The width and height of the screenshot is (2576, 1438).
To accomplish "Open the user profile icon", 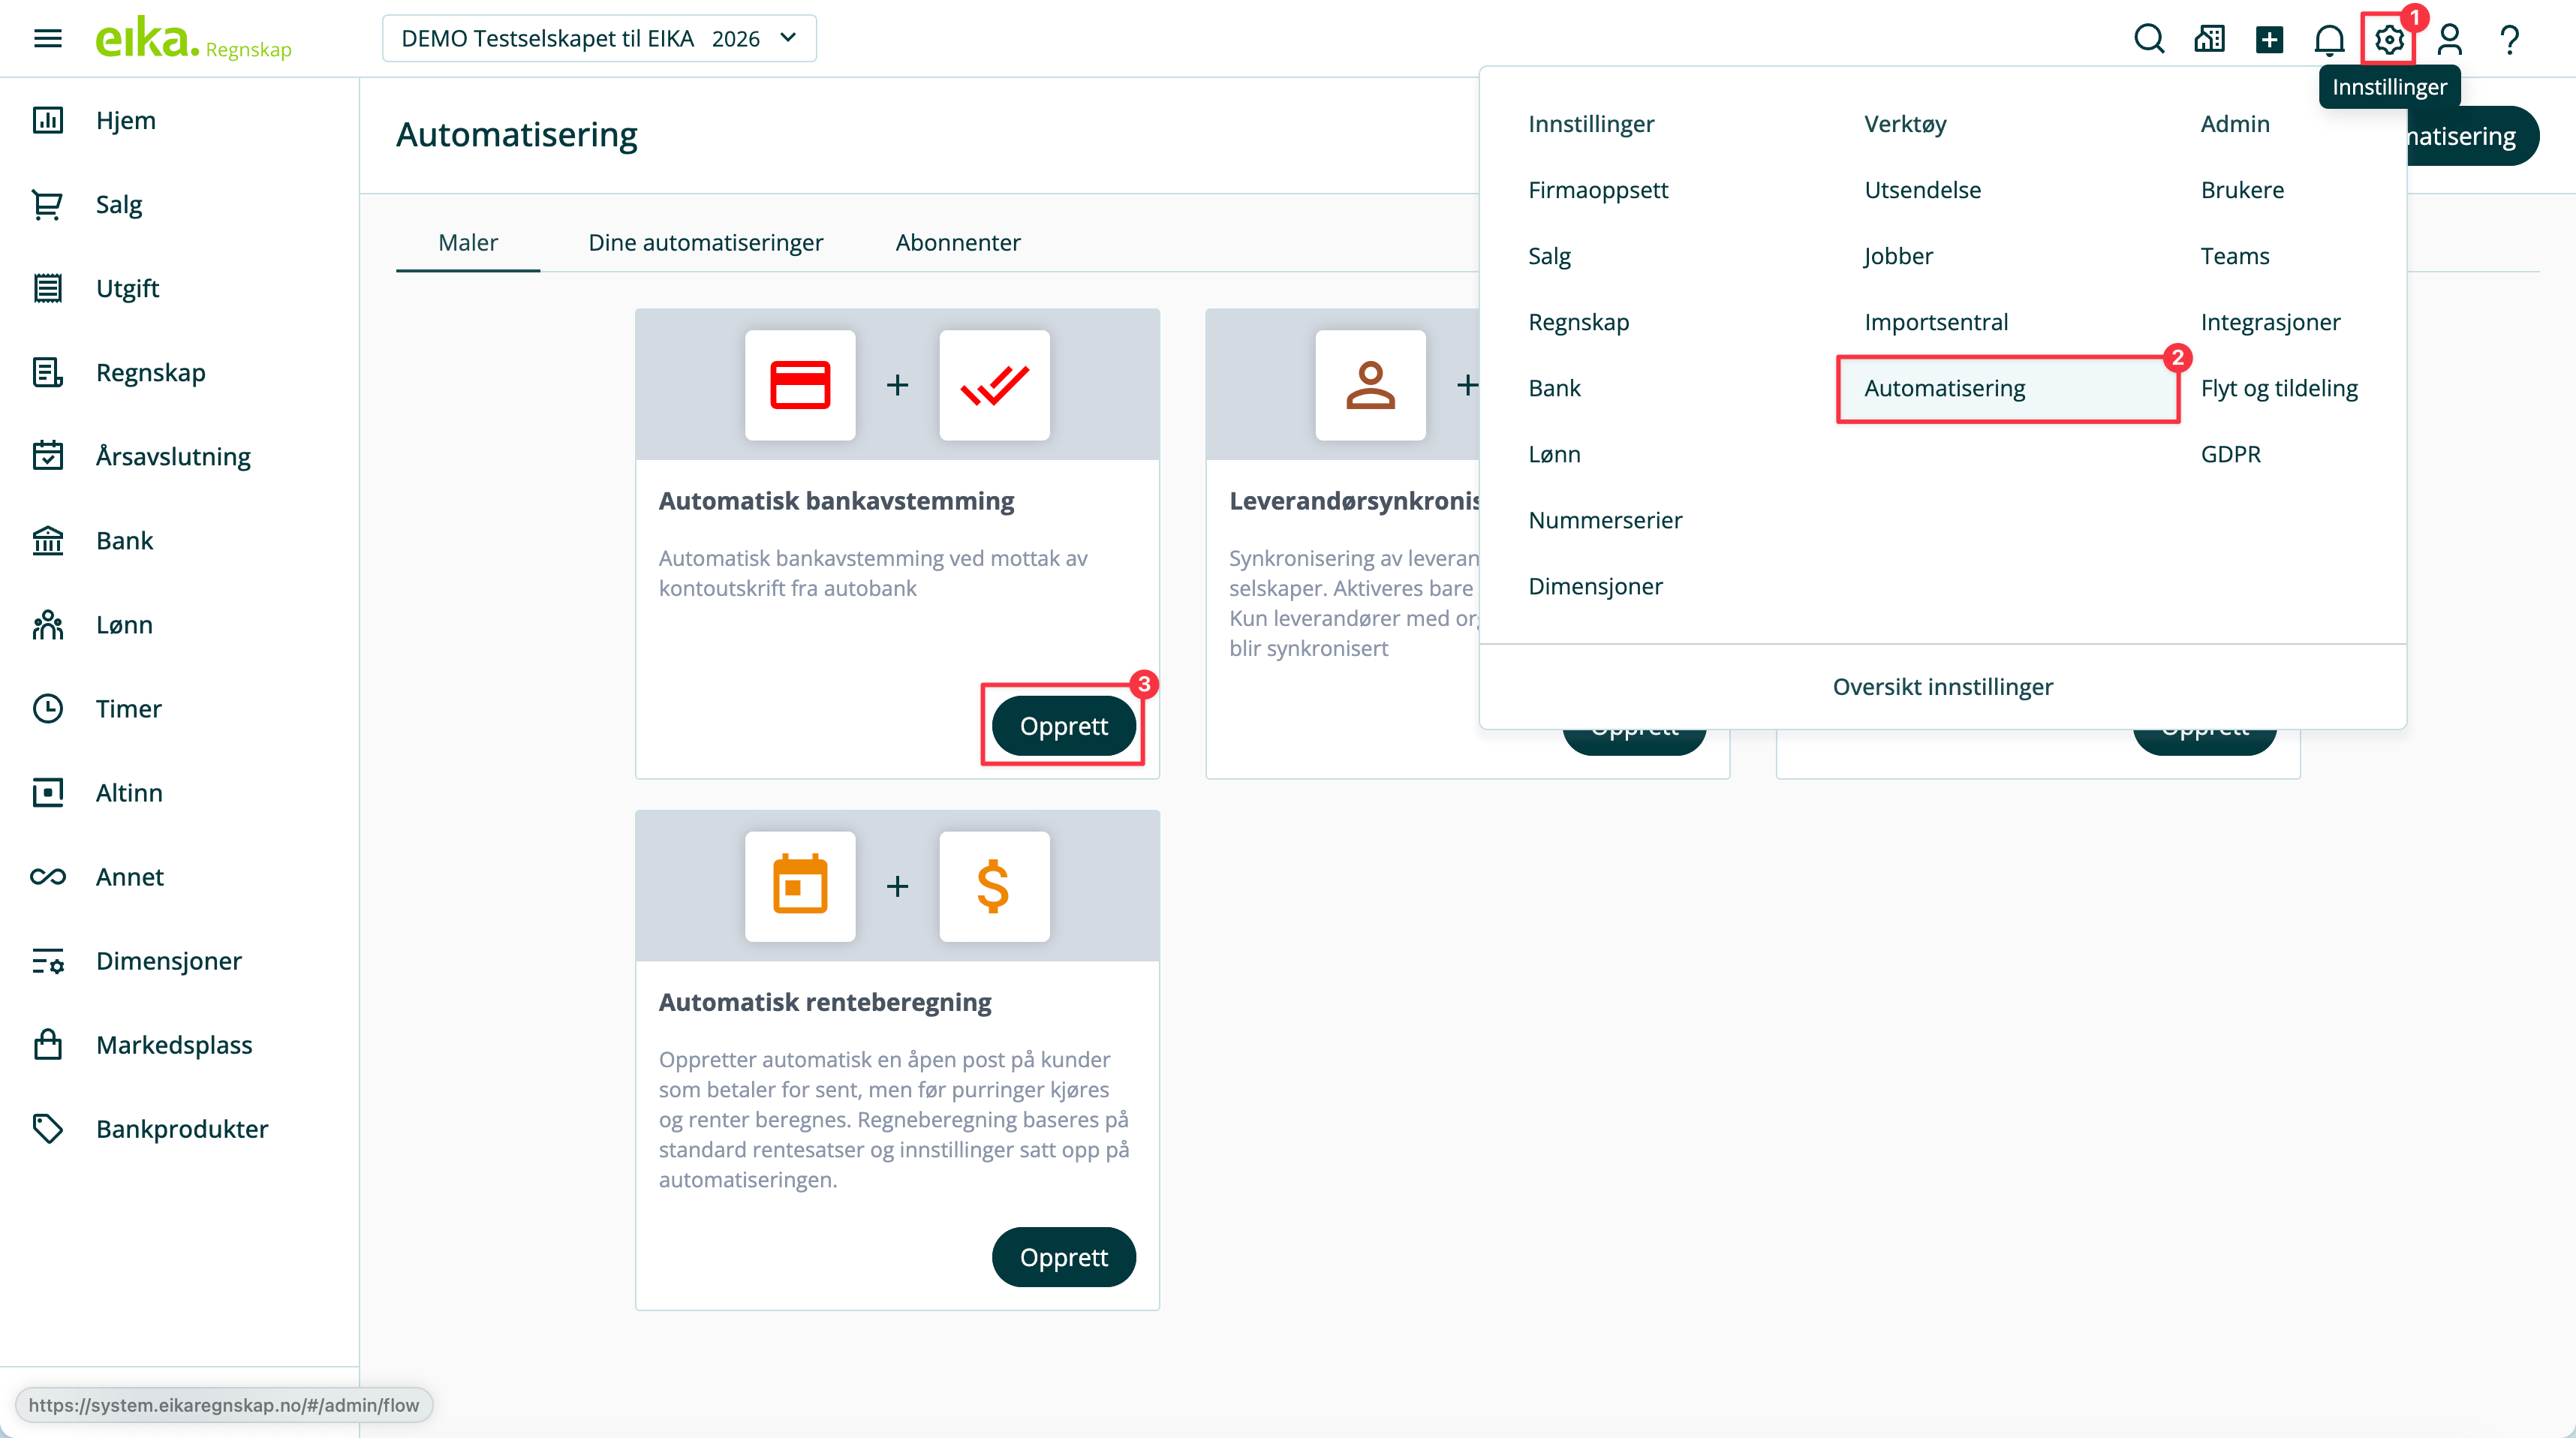I will coord(2449,39).
